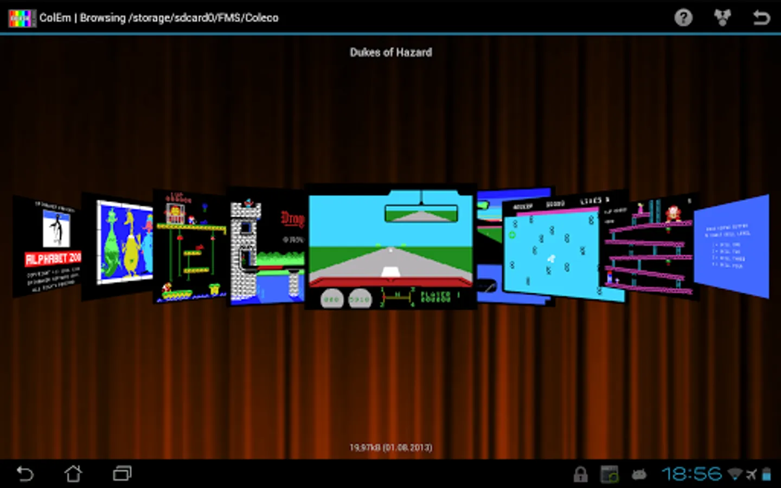781x488 pixels.
Task: Select the blue text menu cover at far right
Action: (x=732, y=247)
